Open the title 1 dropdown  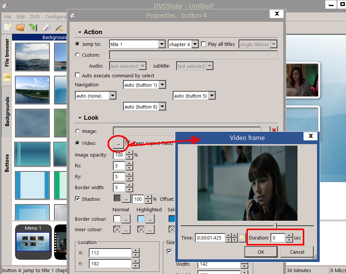(162, 44)
